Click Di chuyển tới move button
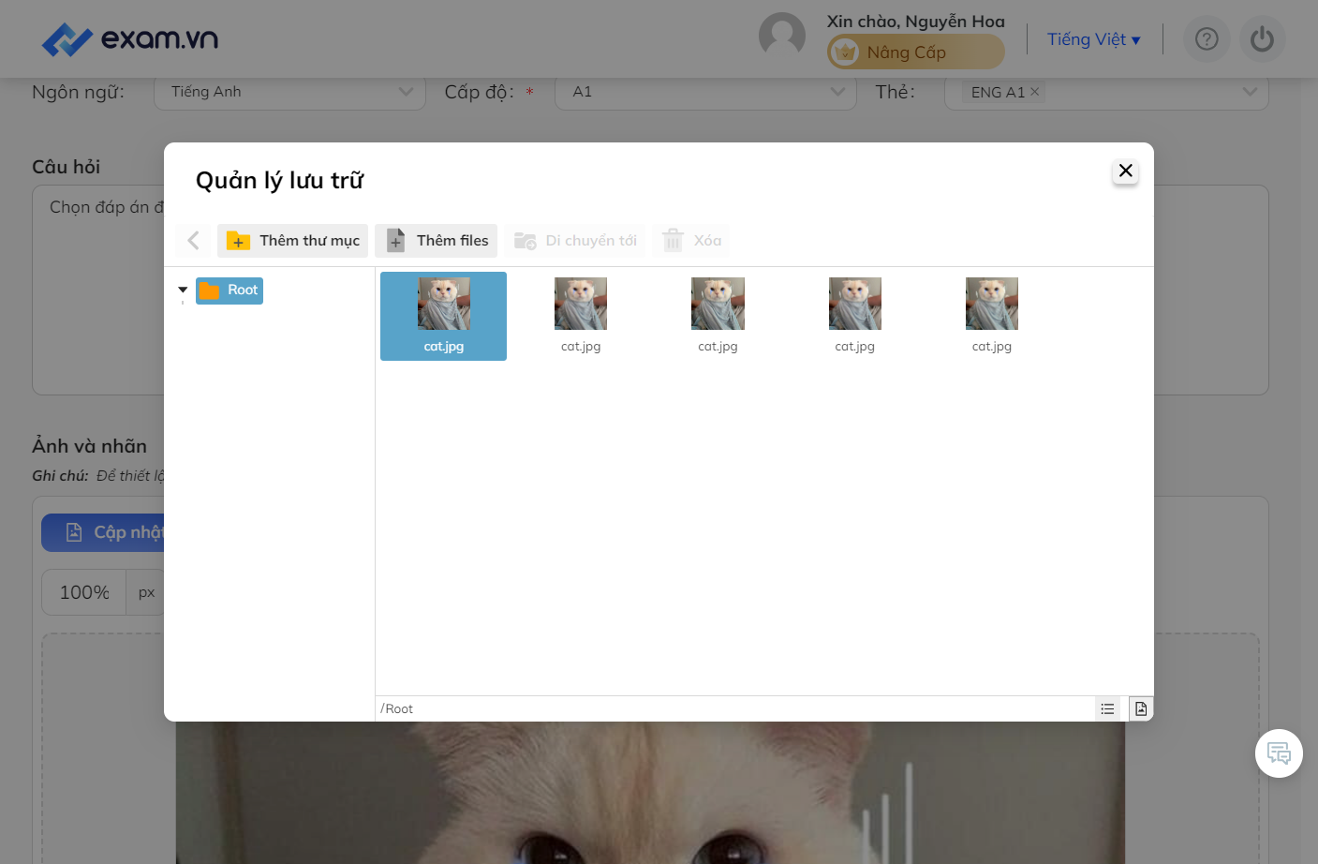Screen dimensions: 1318x864 (x=575, y=241)
